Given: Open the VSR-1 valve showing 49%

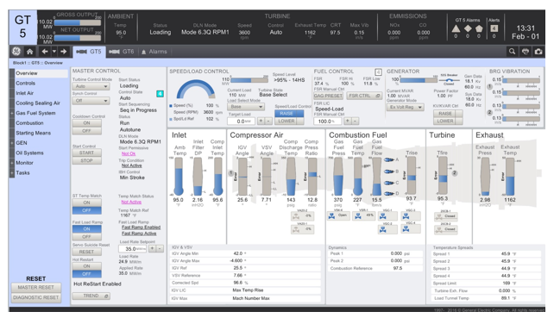Looking at the screenshot, I should coord(364,215).
